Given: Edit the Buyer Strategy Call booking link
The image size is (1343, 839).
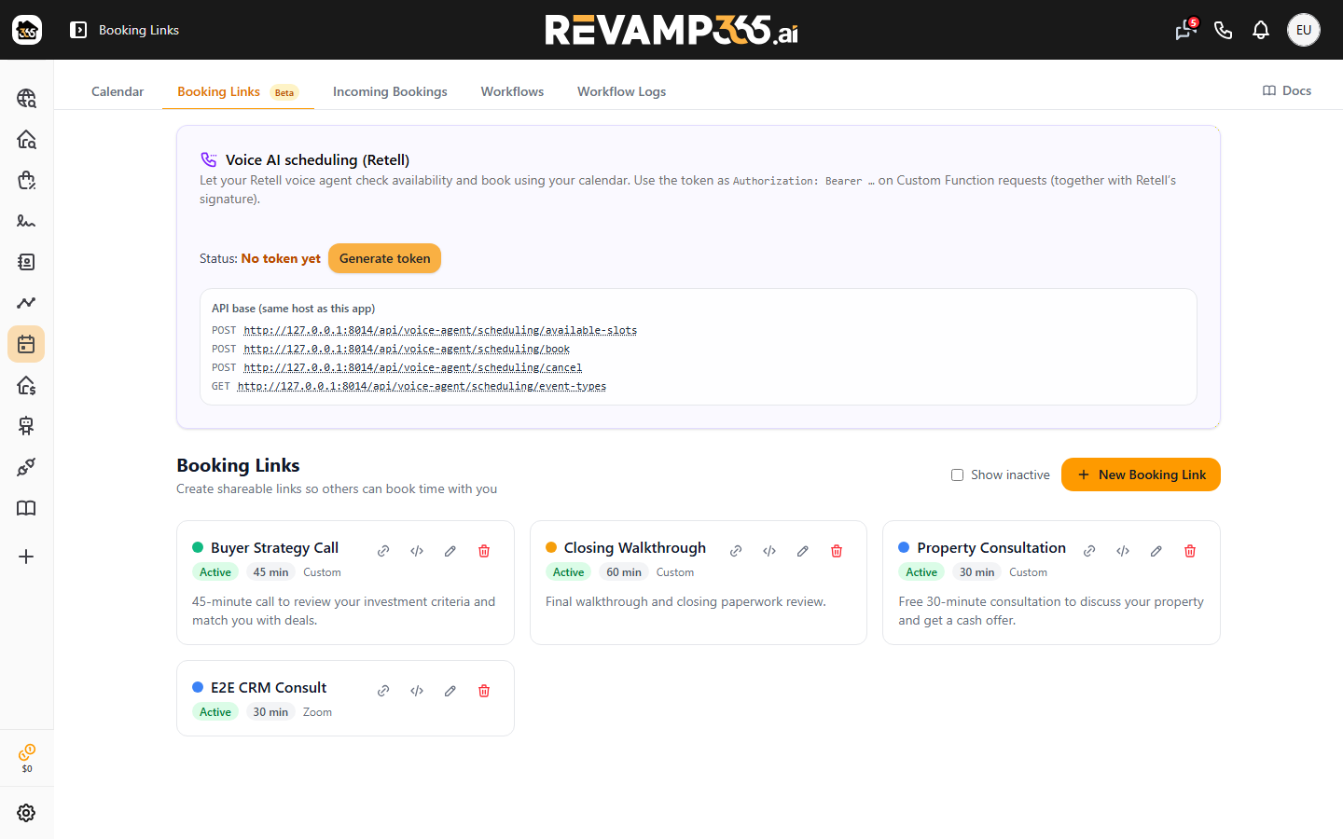Looking at the screenshot, I should (450, 551).
